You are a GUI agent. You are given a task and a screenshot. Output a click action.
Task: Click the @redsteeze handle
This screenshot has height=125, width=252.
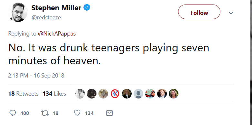pyautogui.click(x=46, y=17)
